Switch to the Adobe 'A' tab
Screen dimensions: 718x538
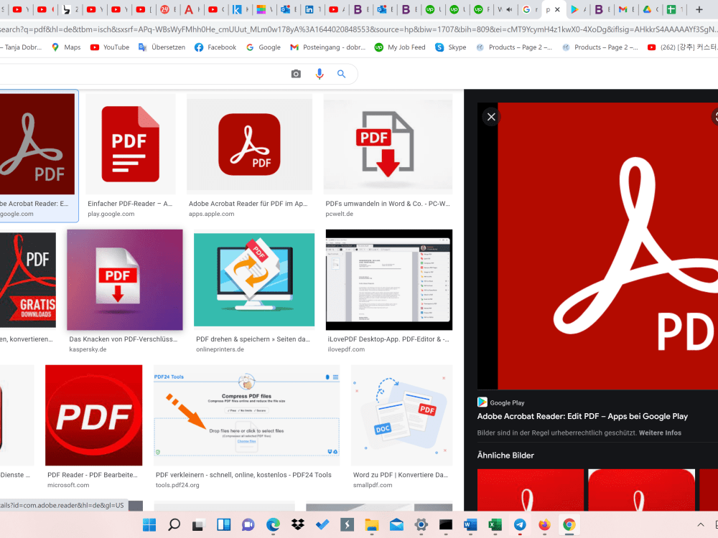(192, 9)
